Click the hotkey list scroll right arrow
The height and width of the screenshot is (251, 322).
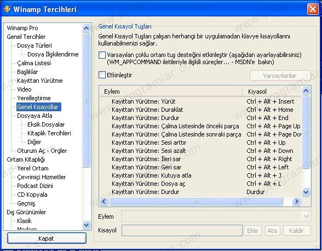pos(296,201)
